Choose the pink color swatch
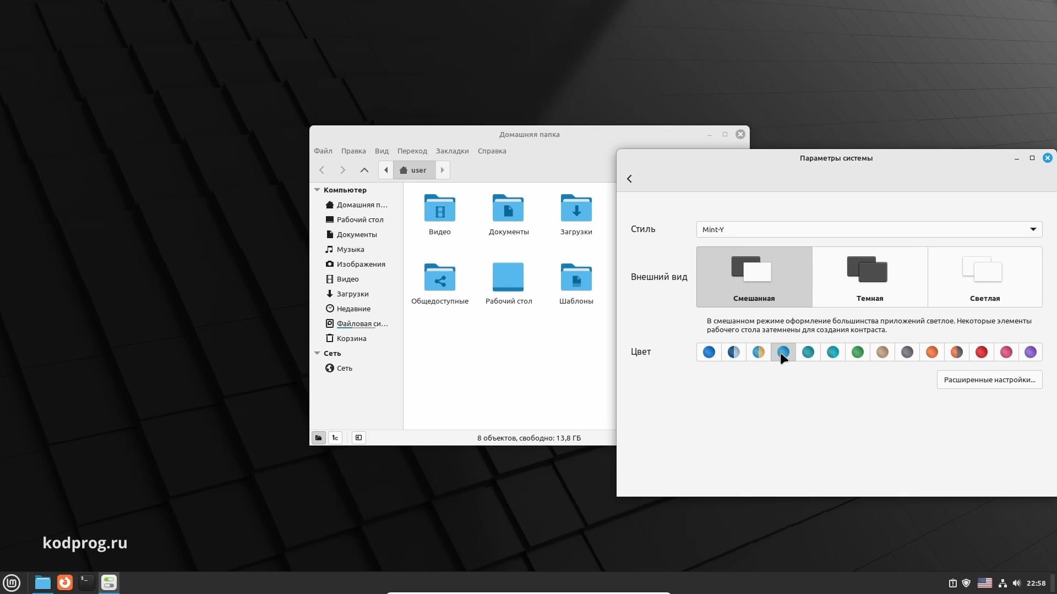 click(x=1006, y=352)
